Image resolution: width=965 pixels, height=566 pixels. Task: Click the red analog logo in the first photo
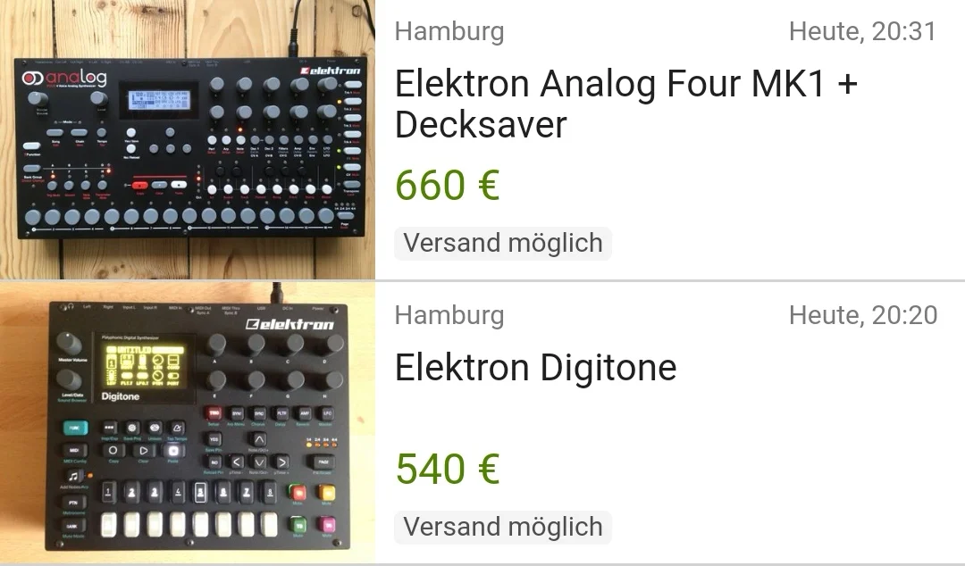(x=64, y=79)
